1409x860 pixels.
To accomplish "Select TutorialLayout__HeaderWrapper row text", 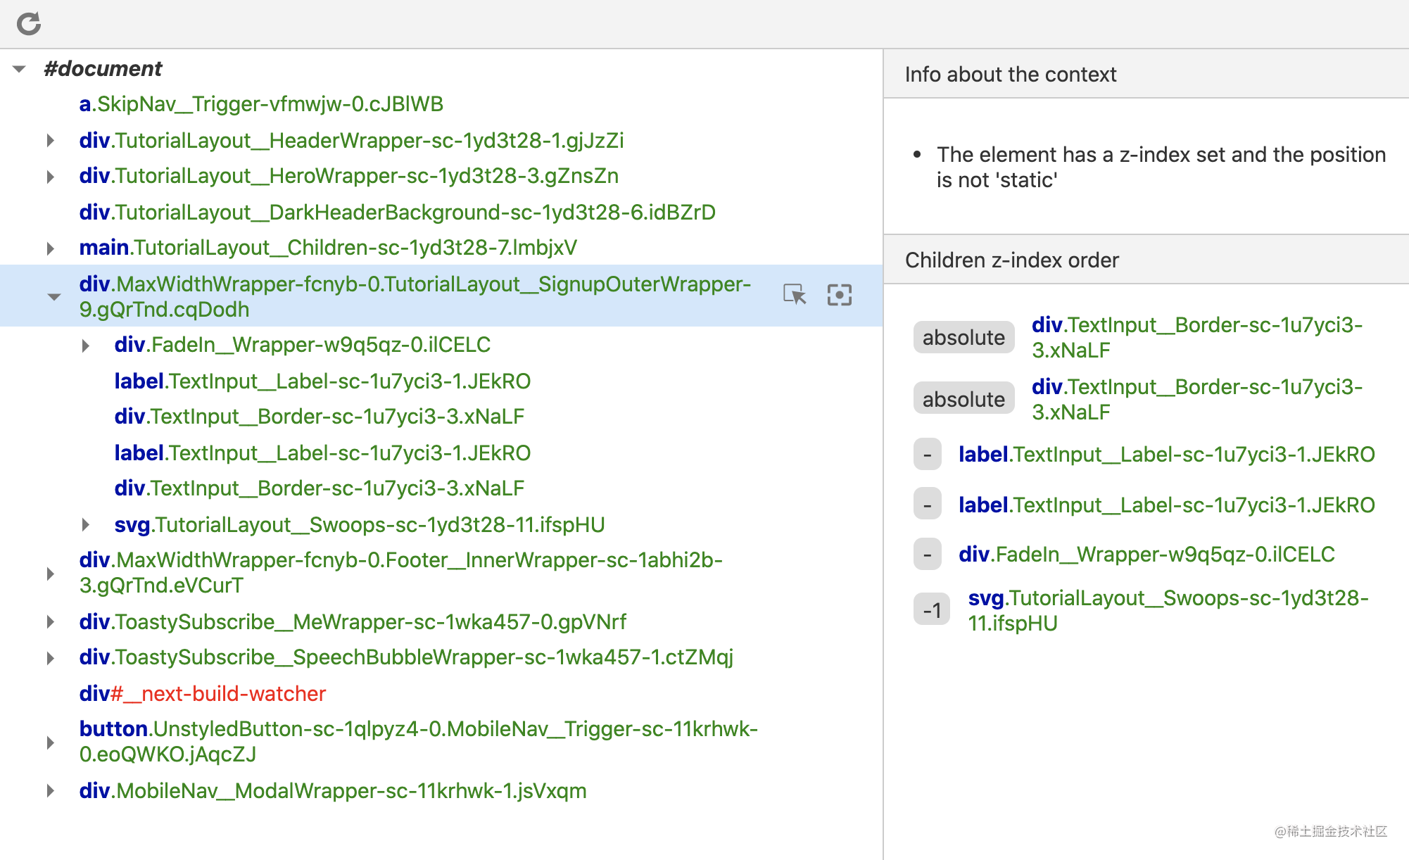I will pos(351,141).
